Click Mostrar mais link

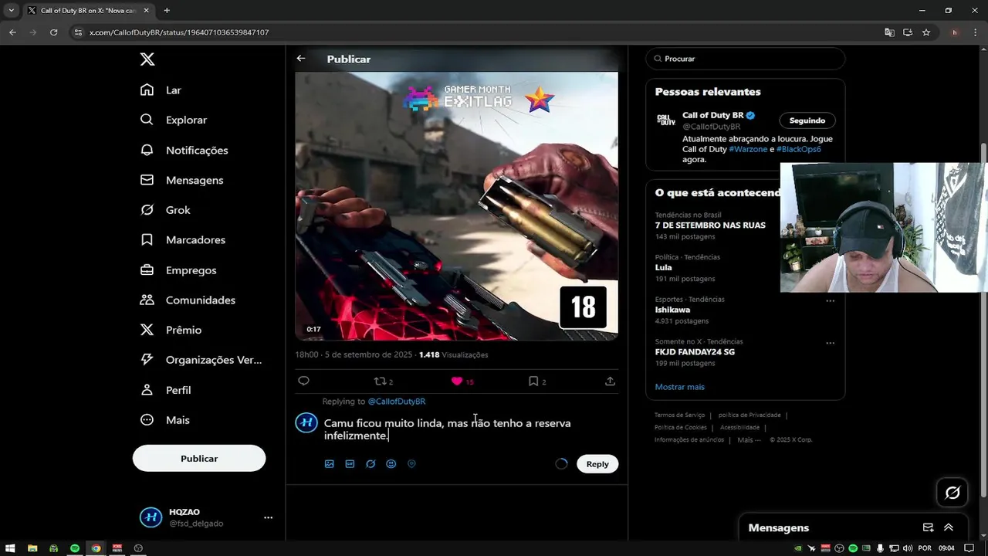click(x=679, y=387)
